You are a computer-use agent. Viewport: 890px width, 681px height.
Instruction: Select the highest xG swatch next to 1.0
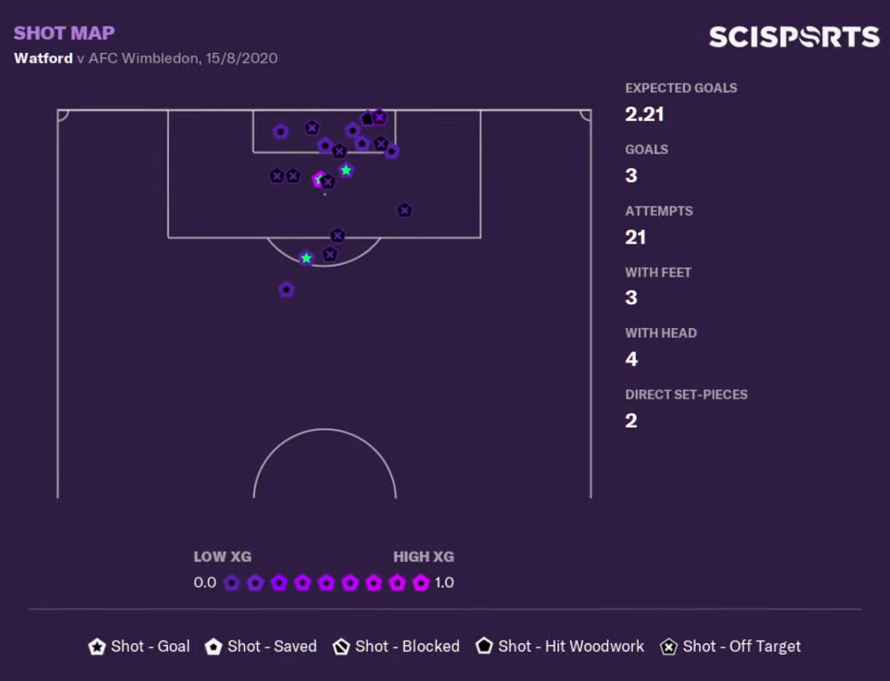tap(421, 582)
